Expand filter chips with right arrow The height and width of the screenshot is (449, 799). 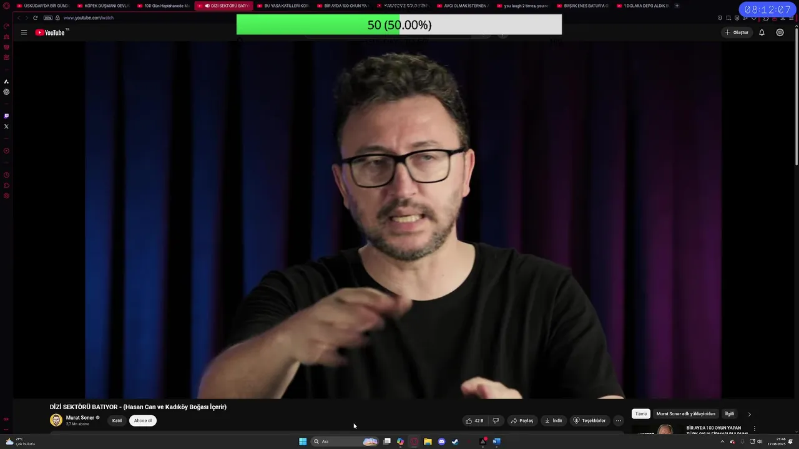(750, 414)
